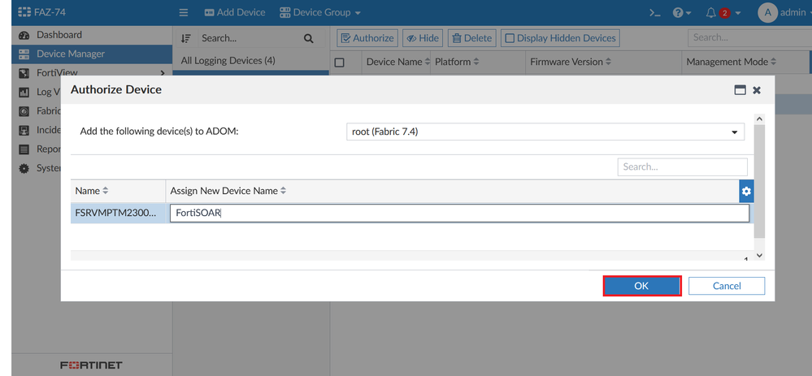This screenshot has height=376, width=812.
Task: Click the device table search box
Action: 750,37
